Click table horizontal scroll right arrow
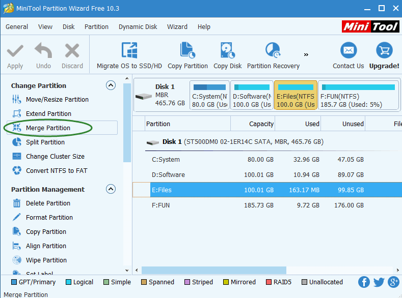This screenshot has width=402, height=298. pyautogui.click(x=397, y=270)
